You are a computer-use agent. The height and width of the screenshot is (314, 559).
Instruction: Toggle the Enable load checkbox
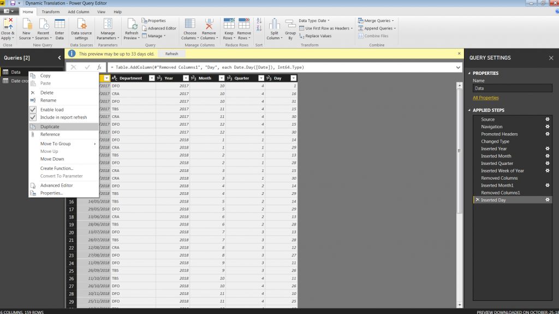click(x=33, y=110)
